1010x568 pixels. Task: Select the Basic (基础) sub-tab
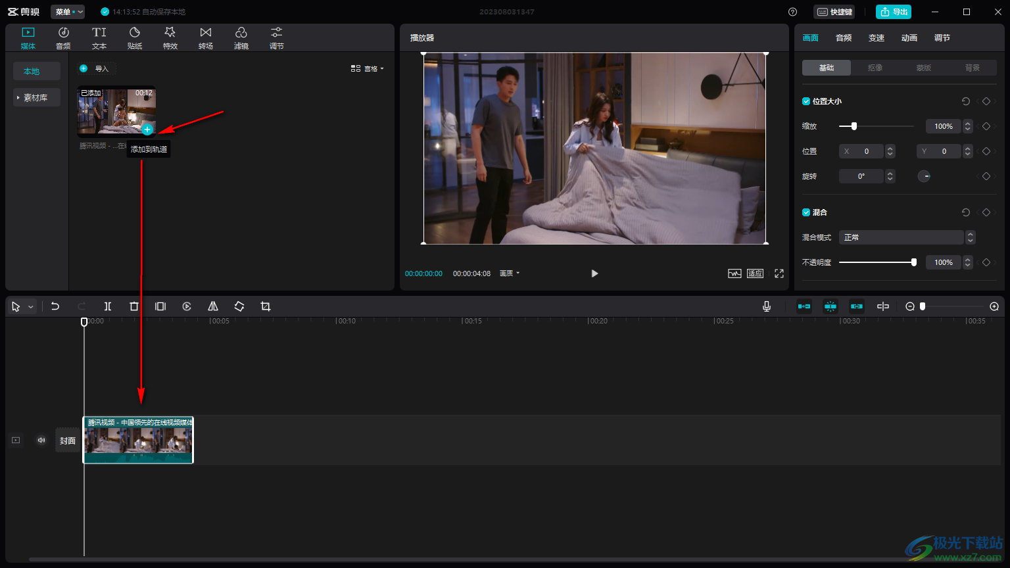827,68
